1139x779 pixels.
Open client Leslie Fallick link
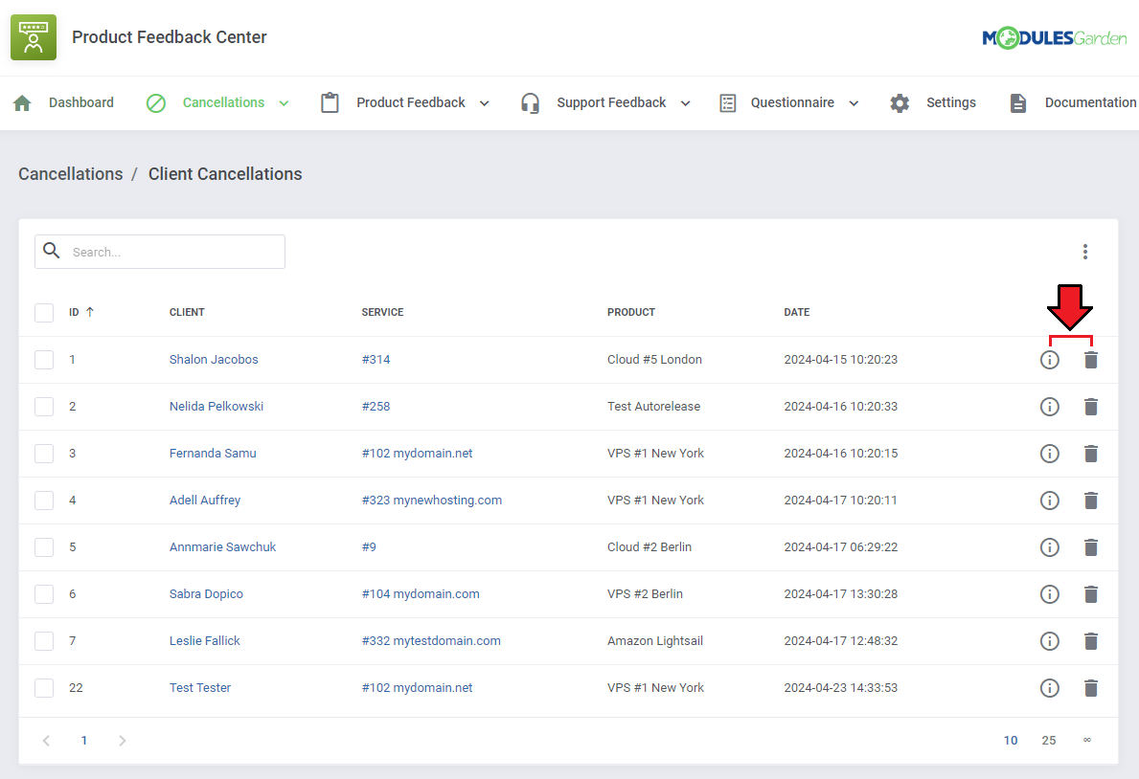tap(205, 640)
